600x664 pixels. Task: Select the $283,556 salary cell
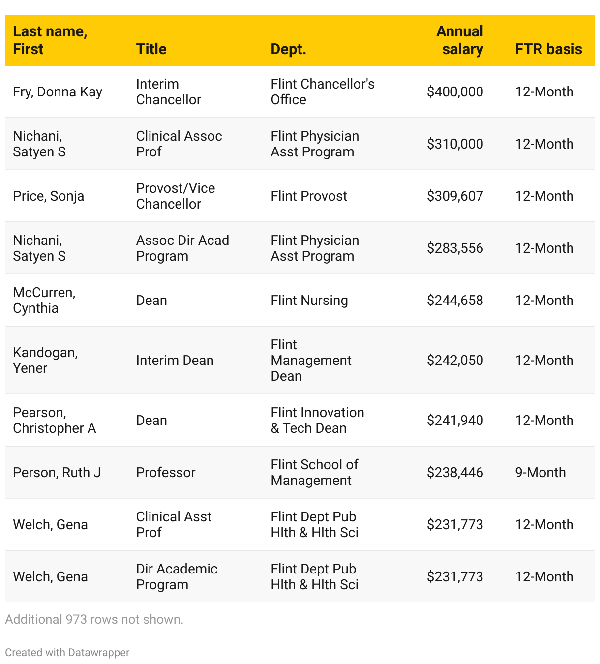coord(455,248)
